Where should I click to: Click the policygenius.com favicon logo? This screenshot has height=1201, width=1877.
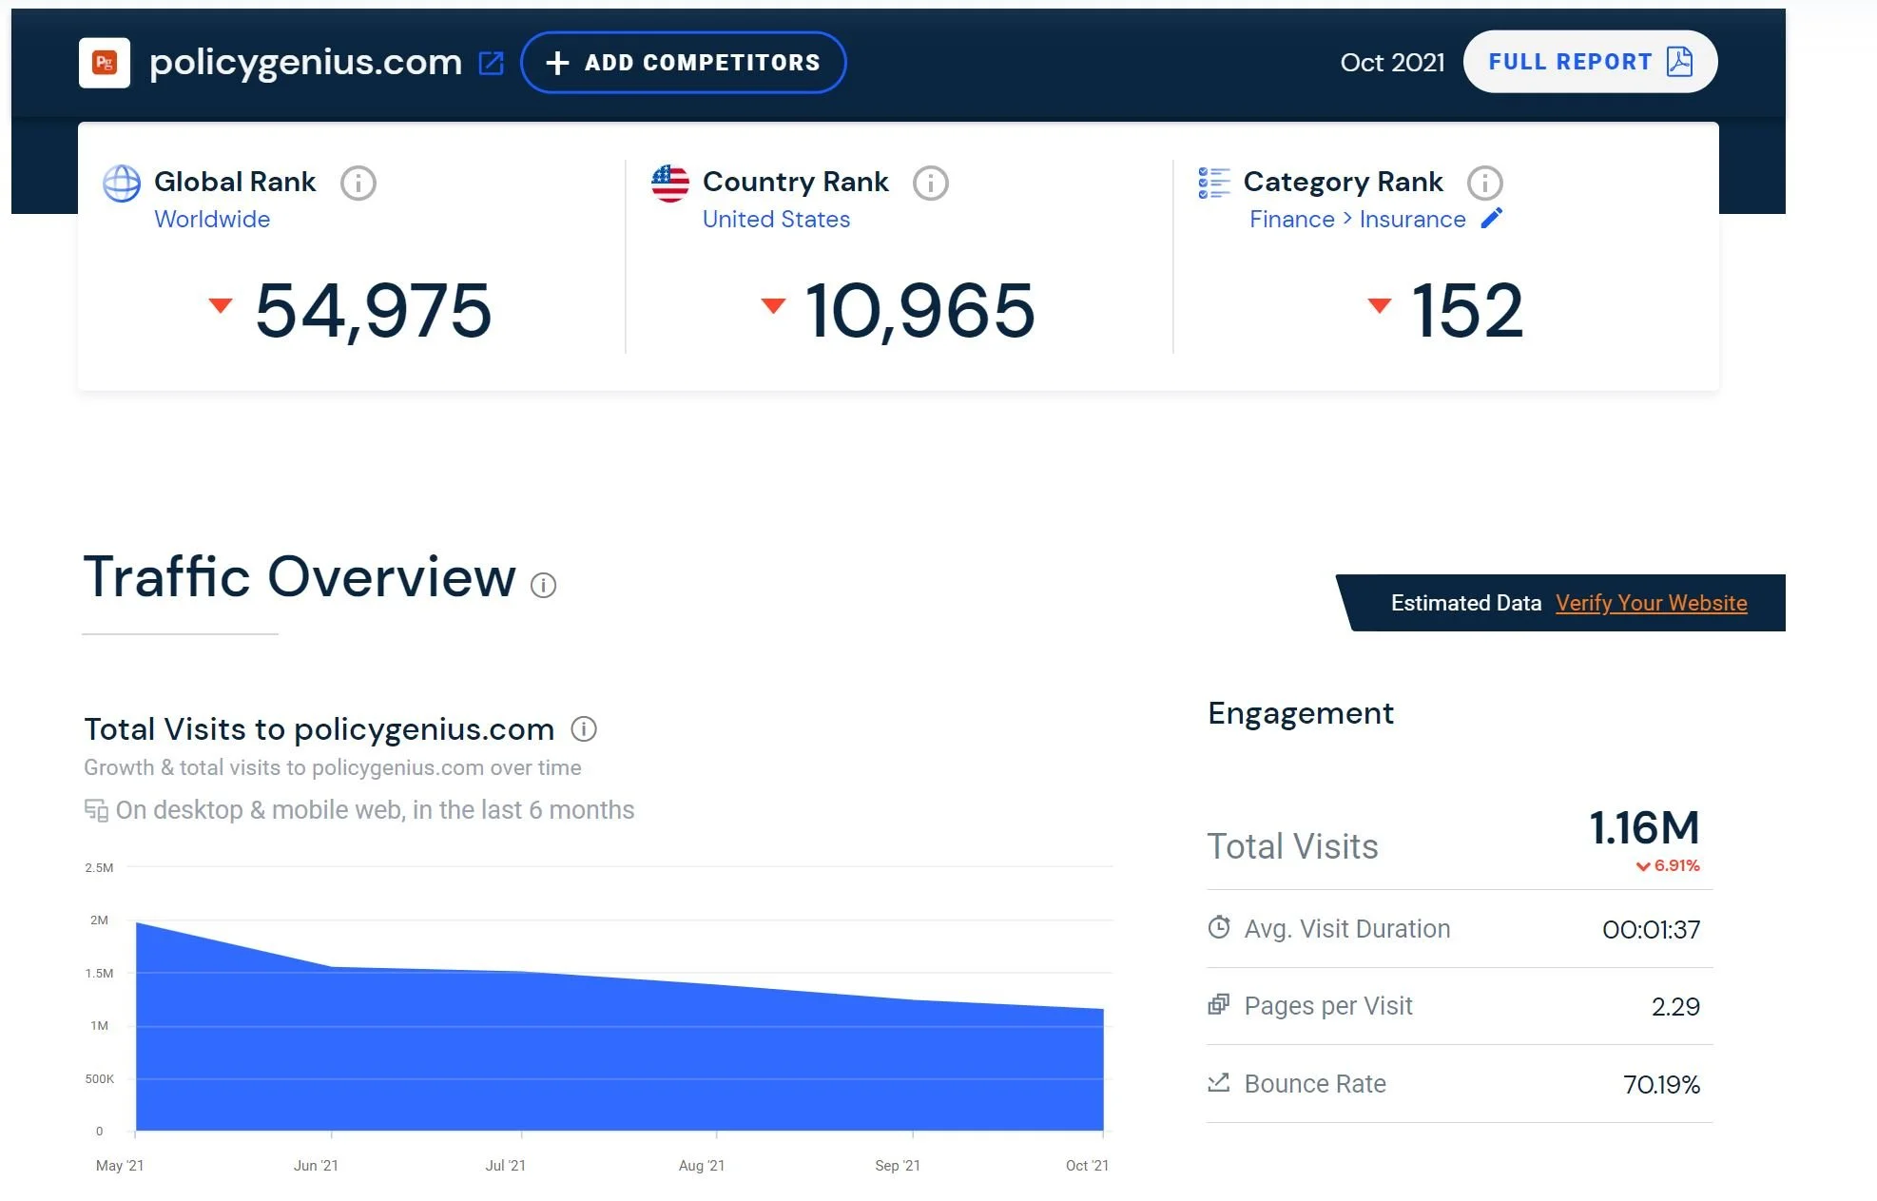tap(105, 63)
